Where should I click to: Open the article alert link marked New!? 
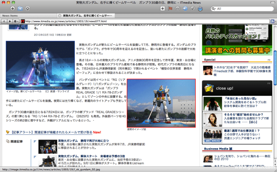[x=54, y=132]
